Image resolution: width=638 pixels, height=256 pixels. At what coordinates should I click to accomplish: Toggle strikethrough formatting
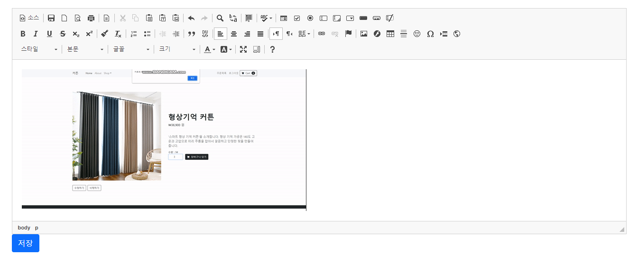63,34
